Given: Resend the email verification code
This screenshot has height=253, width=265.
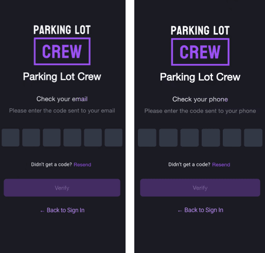Looking at the screenshot, I should coord(82,165).
